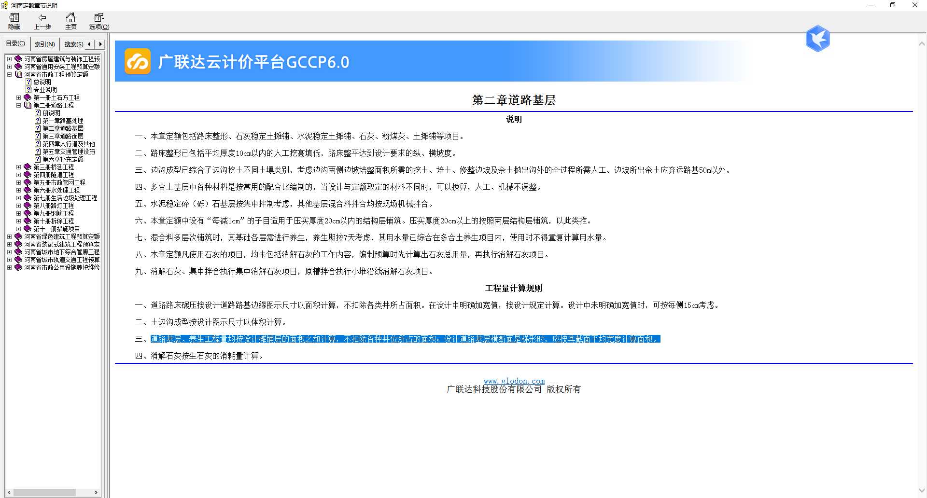Expand 河南省房屋建筑与装饰工程 tree node
Image resolution: width=927 pixels, height=498 pixels.
pyautogui.click(x=9, y=59)
